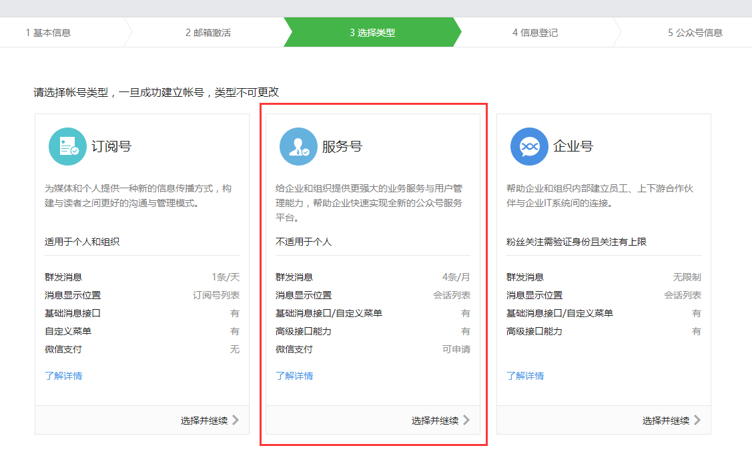The image size is (752, 464).
Task: Click the arrow beside 服务号 选择并继续
Action: pos(466,420)
